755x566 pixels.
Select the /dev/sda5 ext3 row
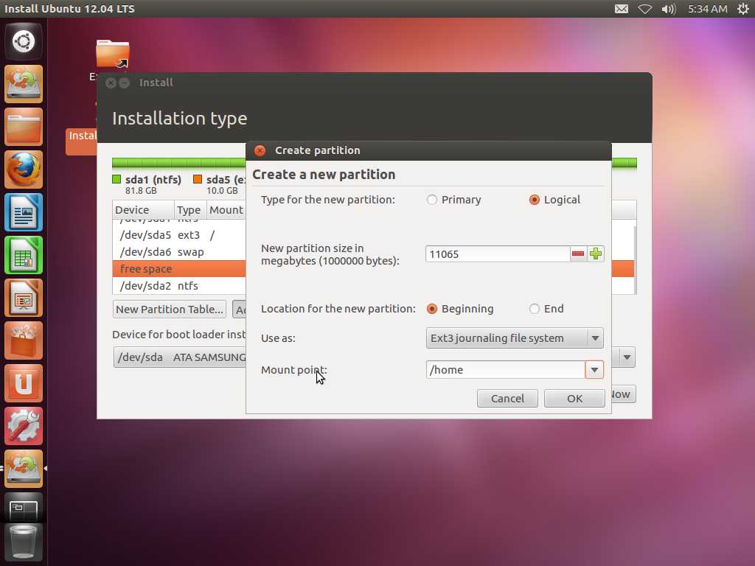click(x=179, y=235)
